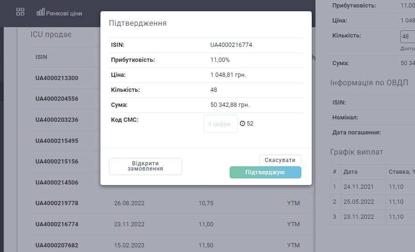Cancel with the Скасувати button
The height and width of the screenshot is (252, 415).
tap(280, 160)
